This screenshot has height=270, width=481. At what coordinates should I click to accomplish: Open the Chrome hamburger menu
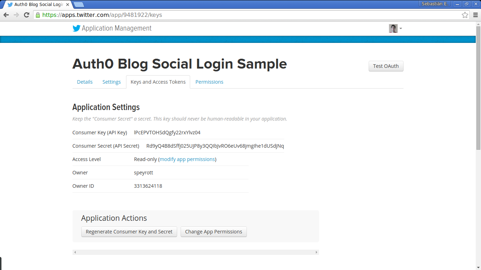(x=475, y=15)
